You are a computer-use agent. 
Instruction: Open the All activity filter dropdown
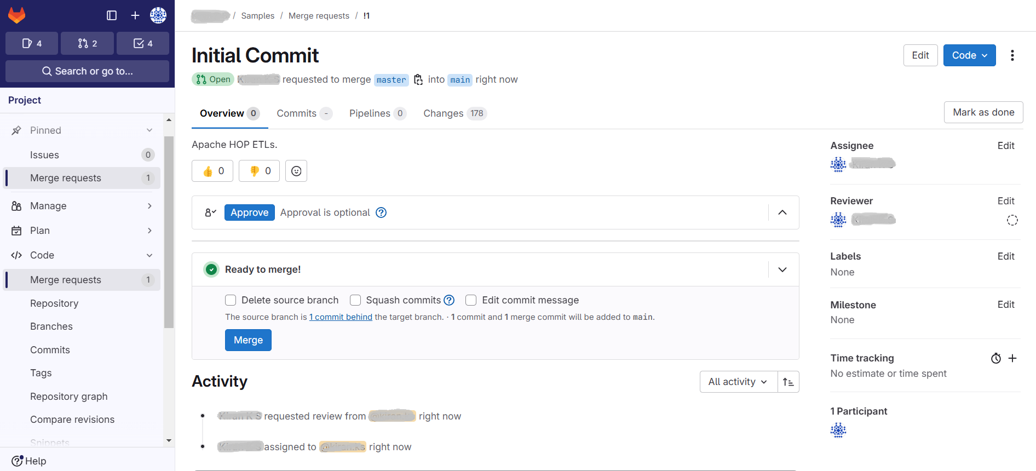click(738, 382)
